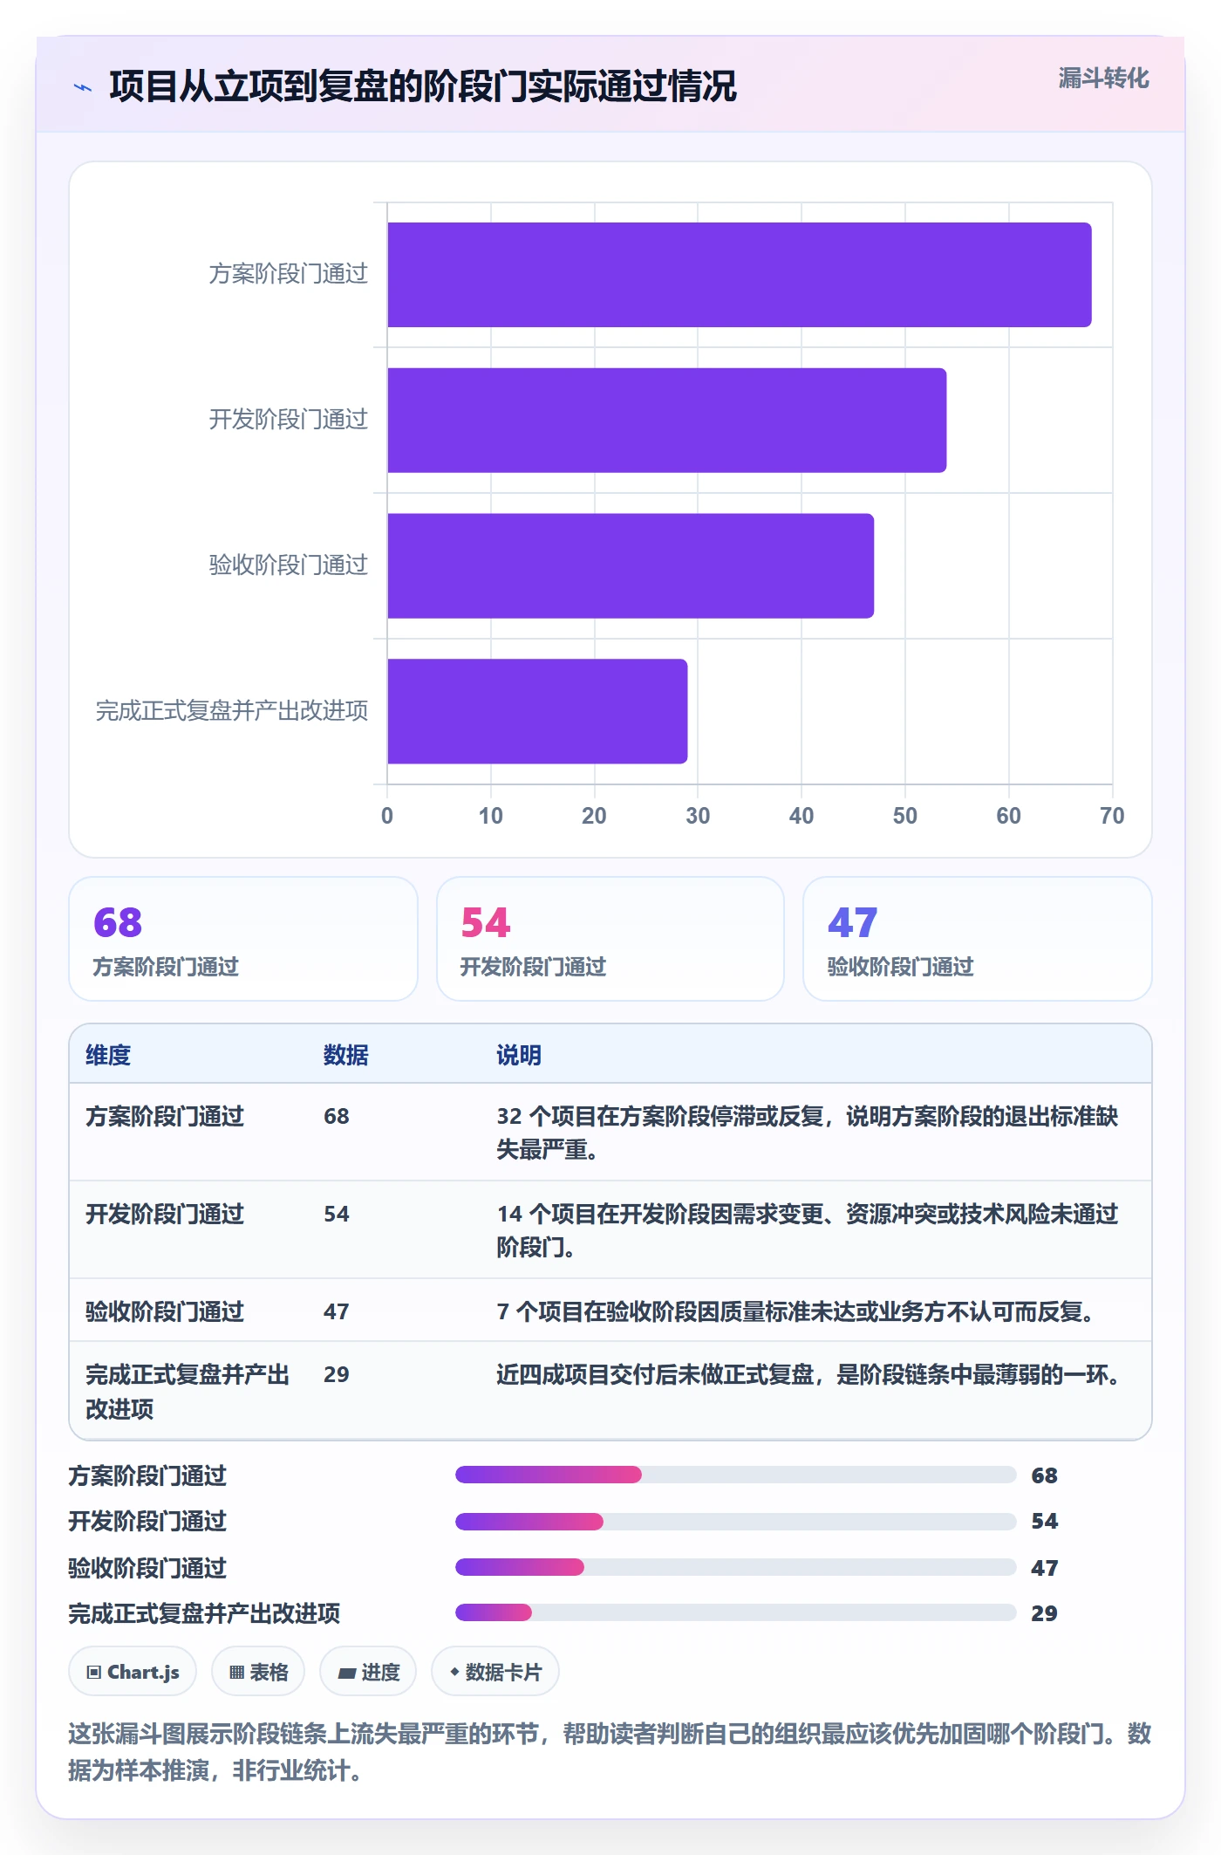Click the lightning icon beside the title

pos(83,87)
